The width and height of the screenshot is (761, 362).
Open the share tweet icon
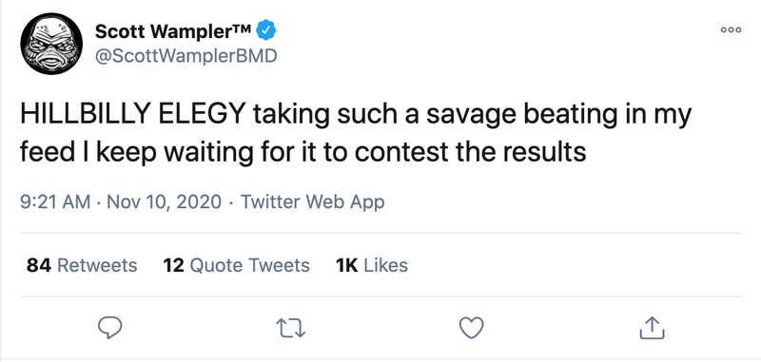pos(652,328)
